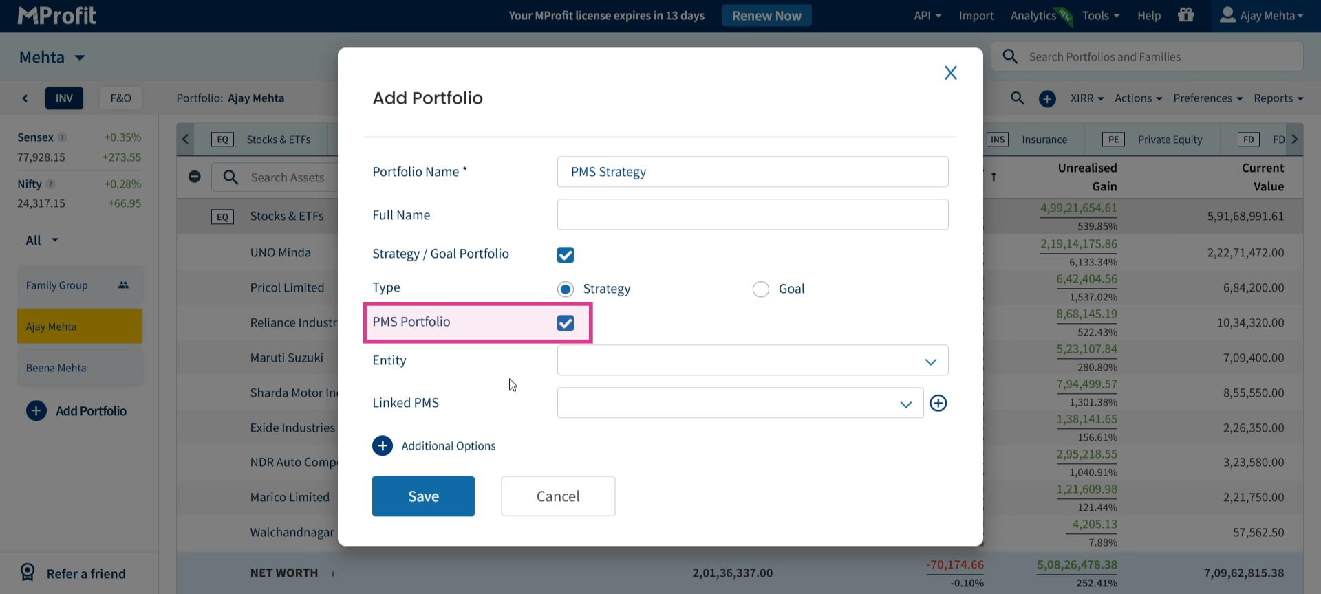Click the Refer a friend badge icon
This screenshot has width=1321, height=594.
tap(28, 573)
